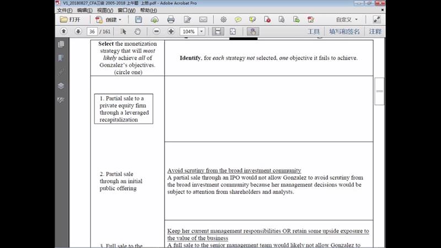Open the attachments paperclip sidebar panel

61,72
